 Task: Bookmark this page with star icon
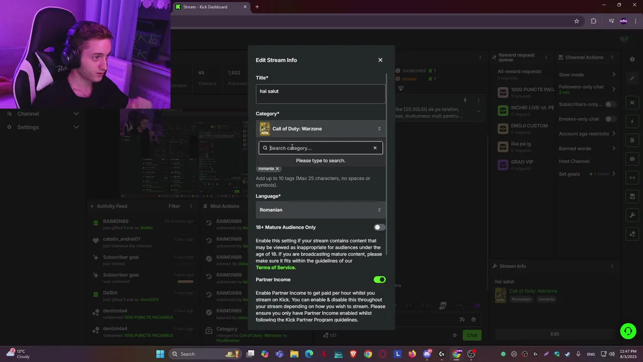pyautogui.click(x=577, y=21)
